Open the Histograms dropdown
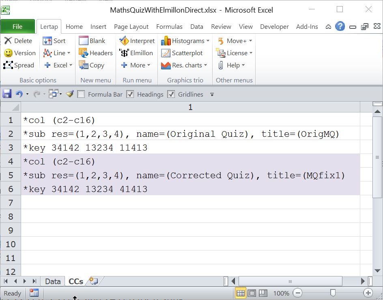 208,41
